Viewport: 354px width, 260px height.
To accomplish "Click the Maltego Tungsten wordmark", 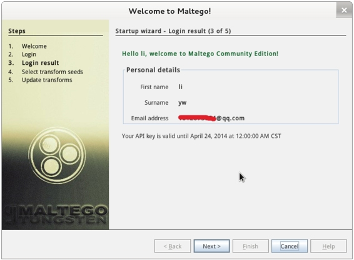I will [x=56, y=214].
